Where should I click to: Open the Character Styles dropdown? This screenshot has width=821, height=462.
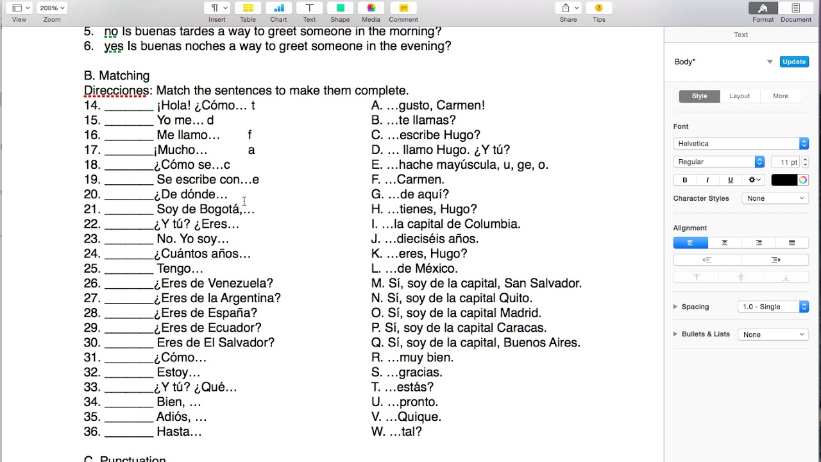(x=775, y=198)
